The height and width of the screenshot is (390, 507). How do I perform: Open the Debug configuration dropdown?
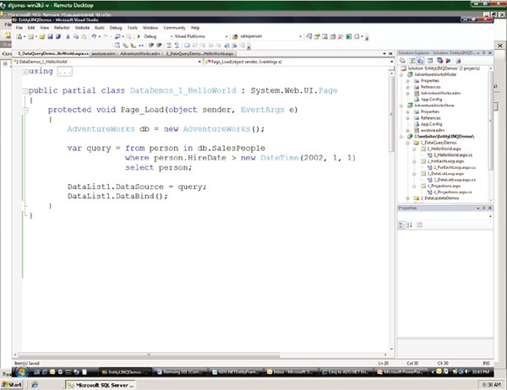click(172, 36)
